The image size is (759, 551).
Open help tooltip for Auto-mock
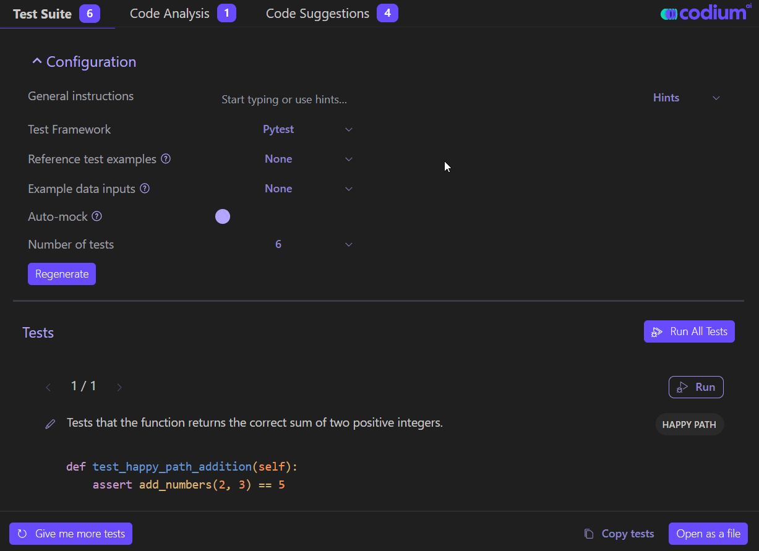pos(97,216)
